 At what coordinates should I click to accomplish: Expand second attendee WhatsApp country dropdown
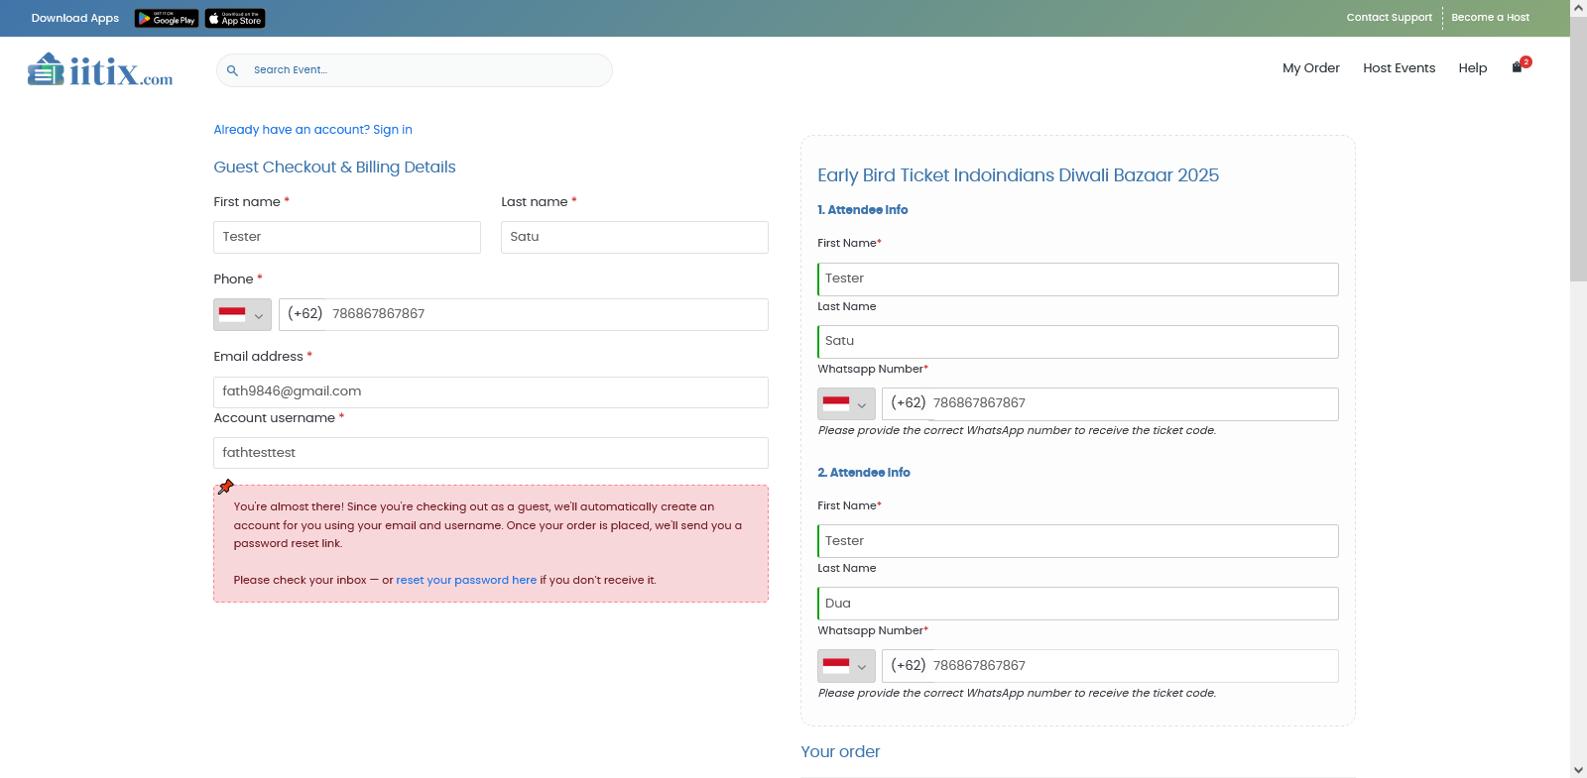pyautogui.click(x=846, y=666)
